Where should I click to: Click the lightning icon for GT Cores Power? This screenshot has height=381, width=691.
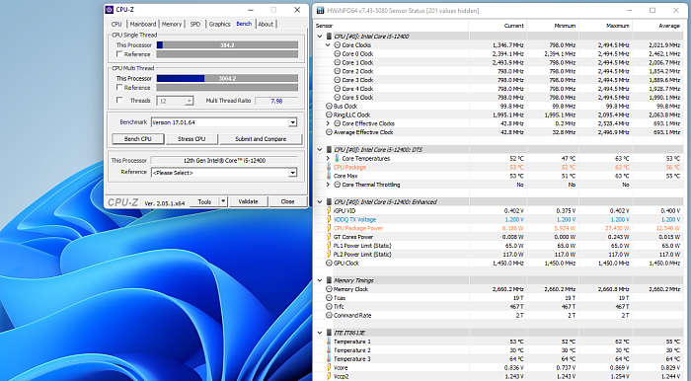(329, 237)
